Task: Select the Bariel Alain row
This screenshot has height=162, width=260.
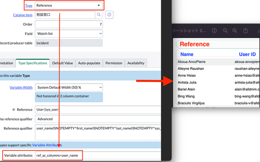Action: [x=218, y=90]
